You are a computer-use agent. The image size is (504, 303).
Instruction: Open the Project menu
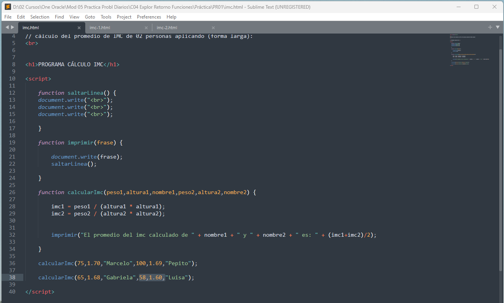click(124, 17)
